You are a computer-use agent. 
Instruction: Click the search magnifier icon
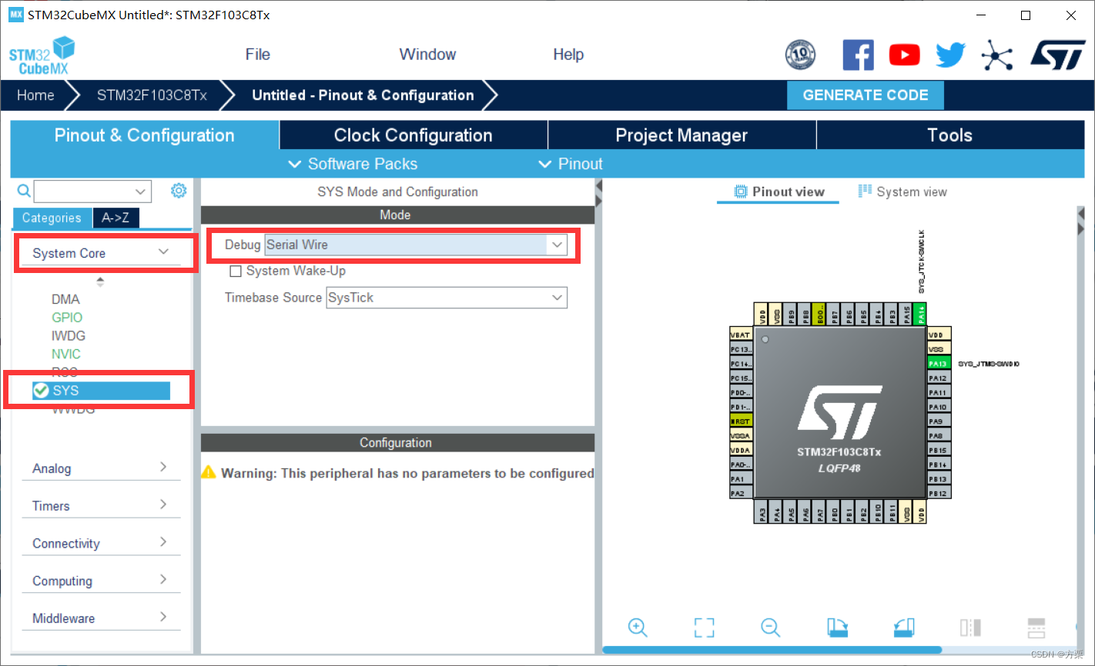[24, 191]
